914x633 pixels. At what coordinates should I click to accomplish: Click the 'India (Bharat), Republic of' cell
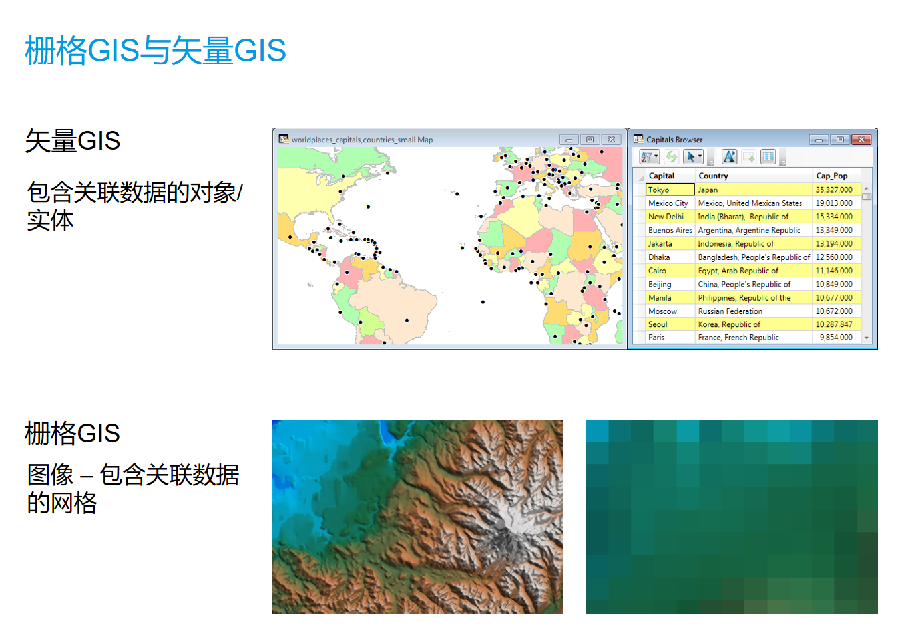tap(754, 216)
